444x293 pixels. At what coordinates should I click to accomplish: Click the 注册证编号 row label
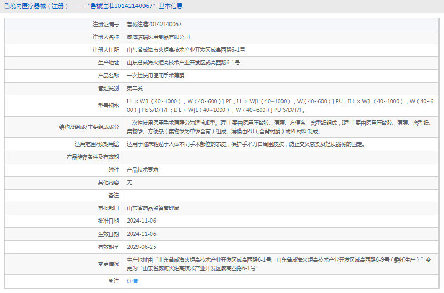pyautogui.click(x=106, y=25)
